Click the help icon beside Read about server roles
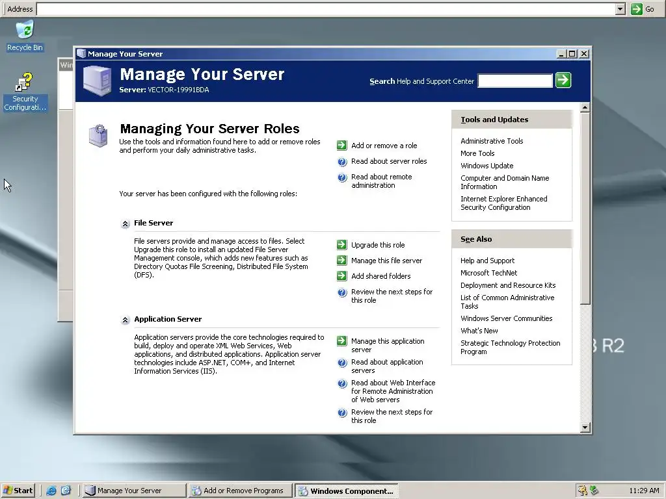The width and height of the screenshot is (666, 499). point(342,161)
